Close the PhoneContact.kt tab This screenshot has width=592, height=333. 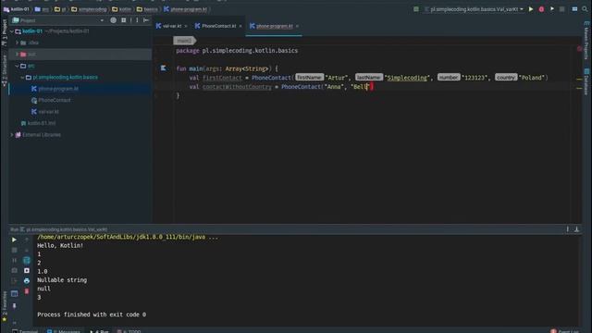[240, 26]
